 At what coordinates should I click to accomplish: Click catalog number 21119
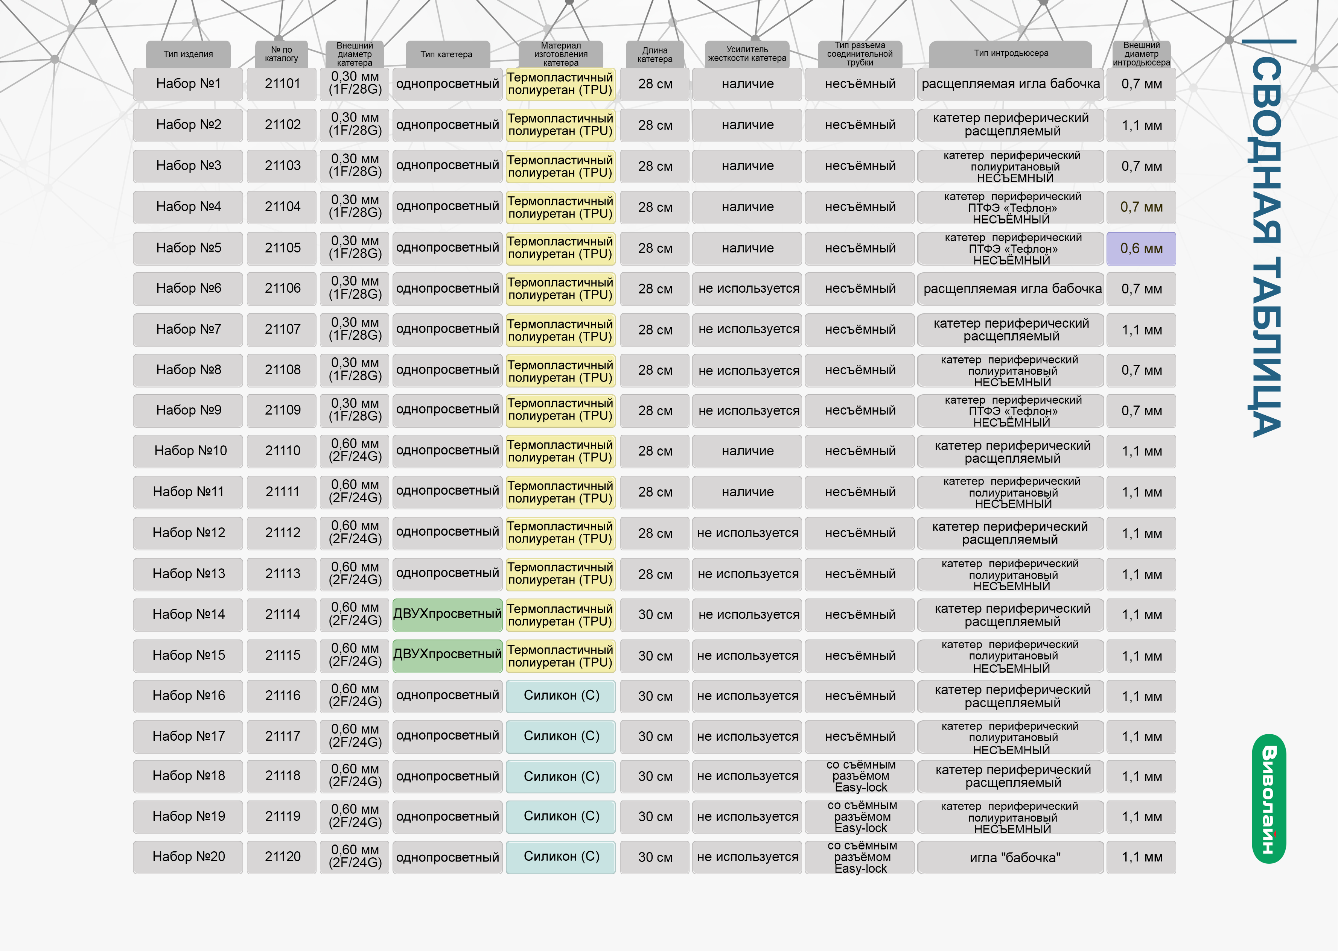point(282,817)
